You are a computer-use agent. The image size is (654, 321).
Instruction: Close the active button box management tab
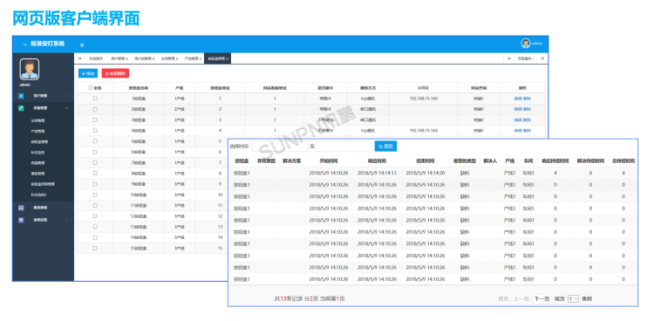(228, 58)
